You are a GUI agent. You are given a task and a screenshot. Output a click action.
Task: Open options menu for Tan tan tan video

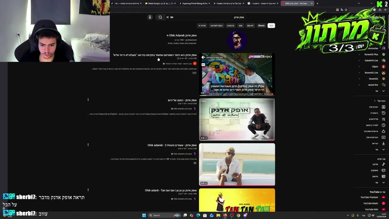(x=88, y=190)
